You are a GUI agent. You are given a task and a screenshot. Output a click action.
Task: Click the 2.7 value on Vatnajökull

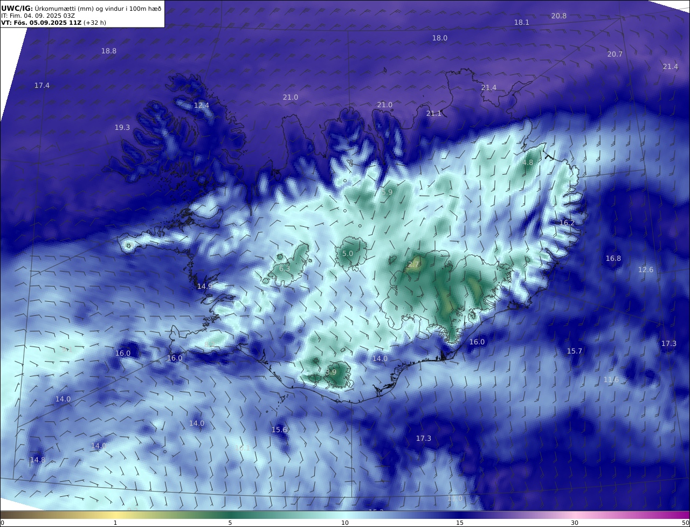(413, 264)
